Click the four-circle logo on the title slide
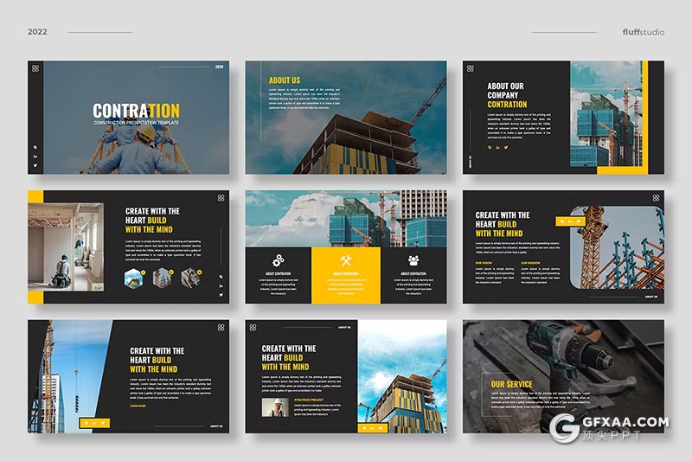The width and height of the screenshot is (692, 461). coord(35,68)
